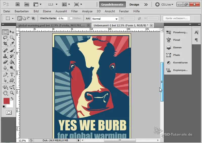Select the Zoom tool
202x143 pixels.
[12, 93]
